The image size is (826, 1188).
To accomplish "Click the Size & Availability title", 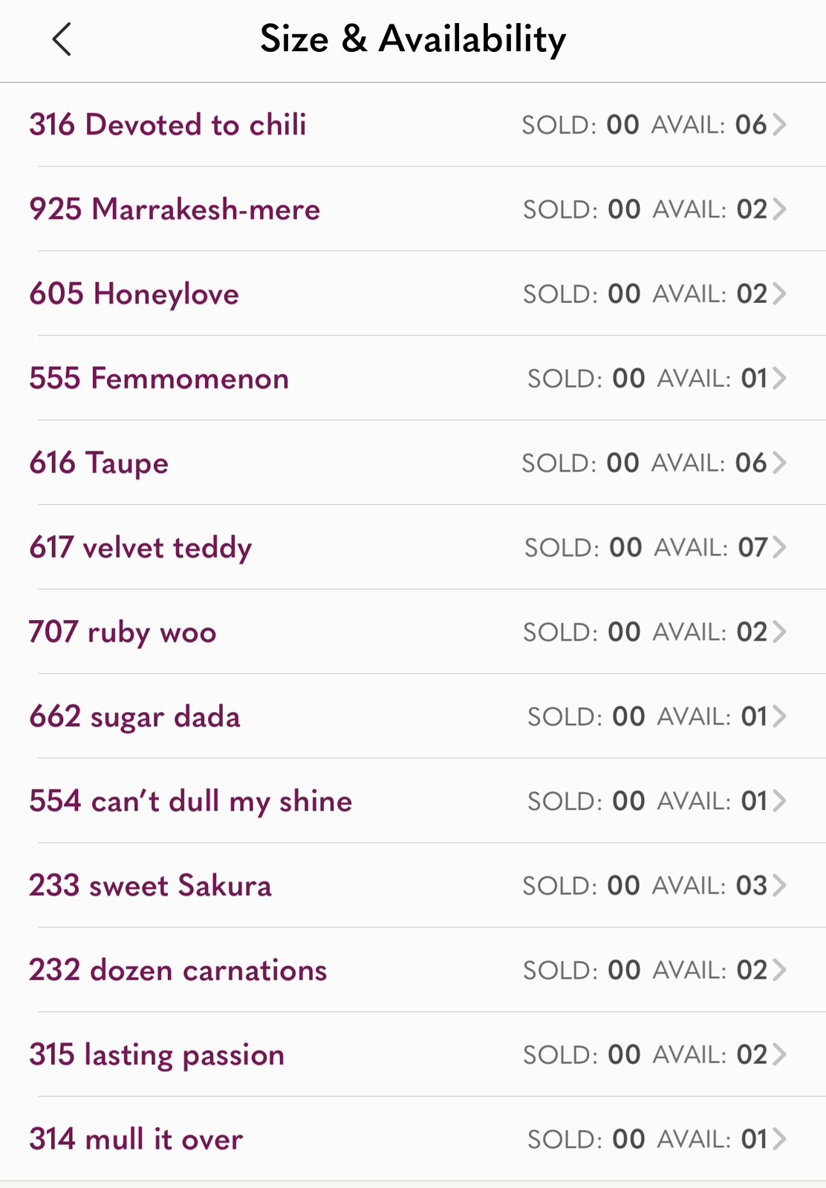I will pos(413,39).
